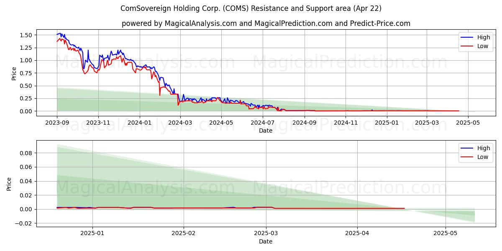
Task: Click the Price axis label of upper chart
Action: [14, 73]
